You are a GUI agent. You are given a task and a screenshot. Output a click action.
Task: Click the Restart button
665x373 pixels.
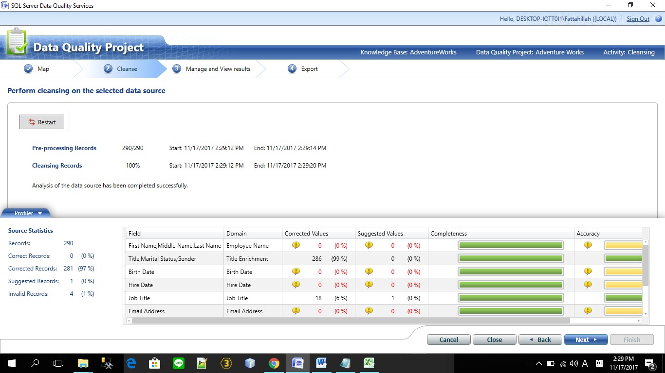pos(42,122)
